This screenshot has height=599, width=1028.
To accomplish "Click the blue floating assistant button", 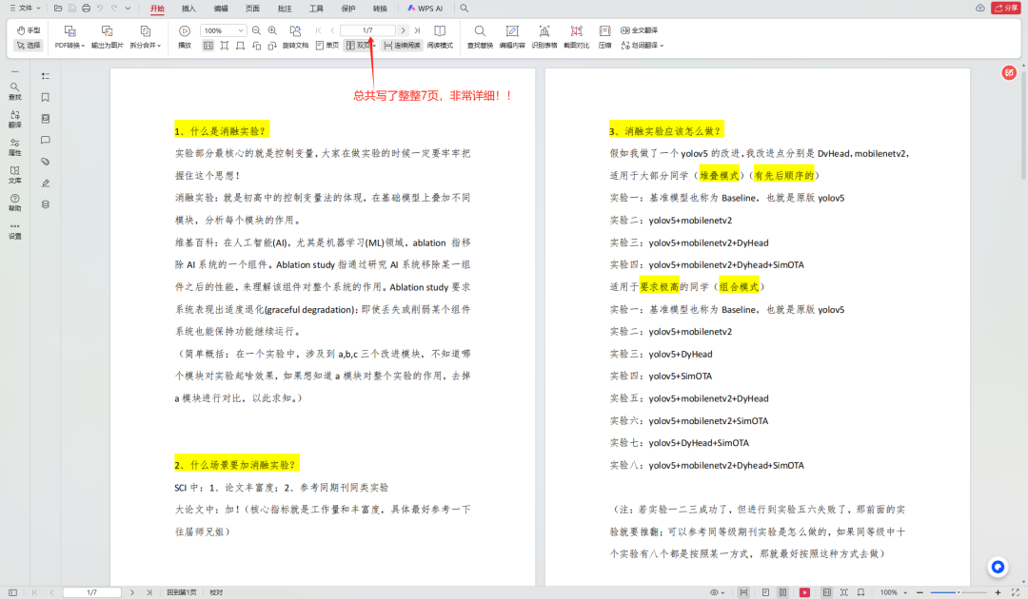I will pyautogui.click(x=998, y=567).
